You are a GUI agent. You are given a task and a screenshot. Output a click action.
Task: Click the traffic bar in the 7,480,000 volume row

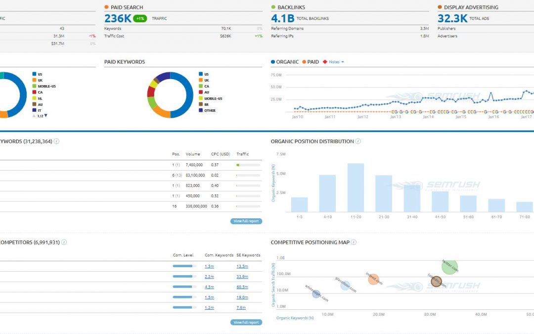click(248, 165)
